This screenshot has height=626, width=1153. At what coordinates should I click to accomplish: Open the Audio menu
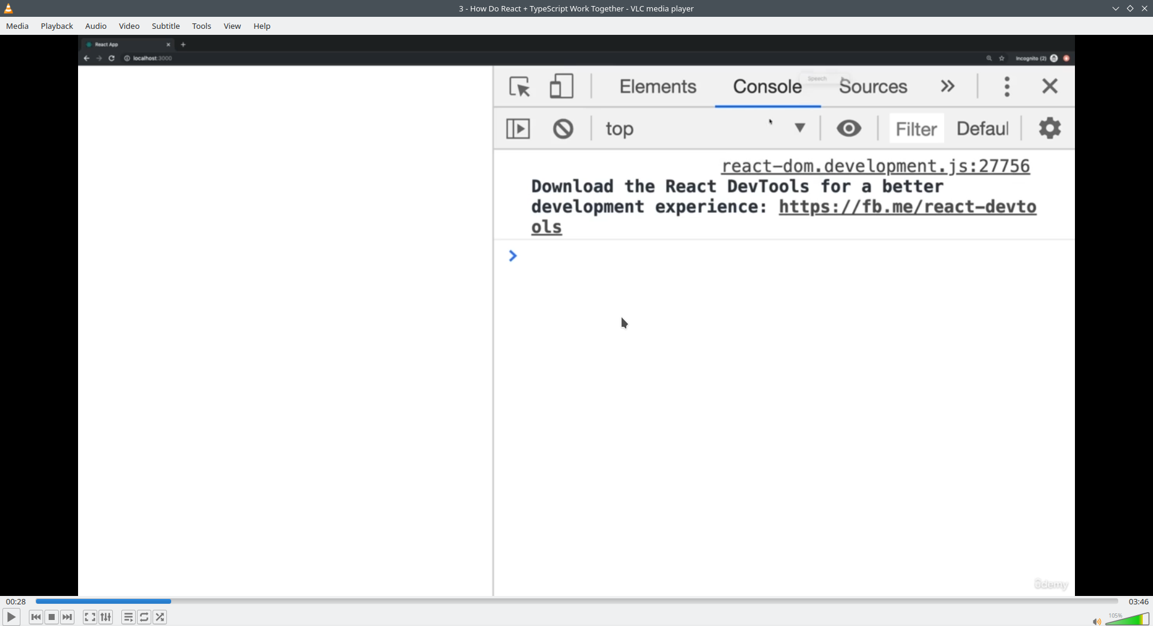coord(95,26)
